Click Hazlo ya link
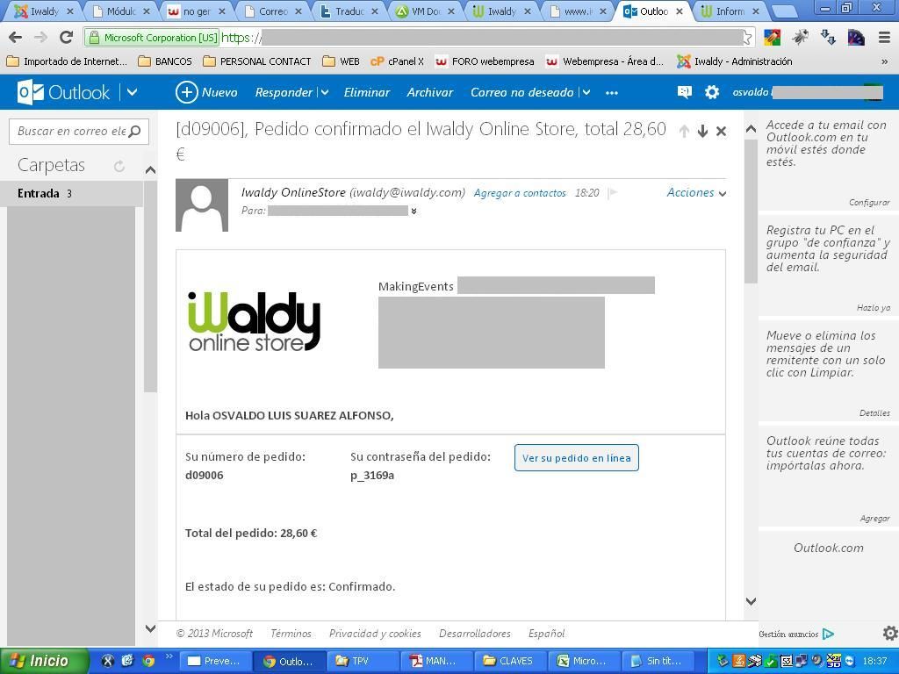The width and height of the screenshot is (899, 674). [x=874, y=308]
